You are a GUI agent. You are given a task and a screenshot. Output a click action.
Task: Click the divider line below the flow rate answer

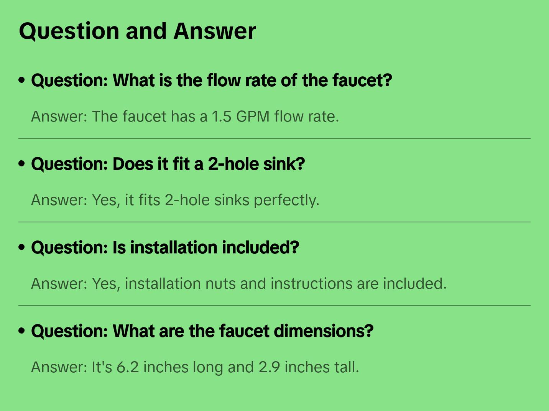(274, 138)
